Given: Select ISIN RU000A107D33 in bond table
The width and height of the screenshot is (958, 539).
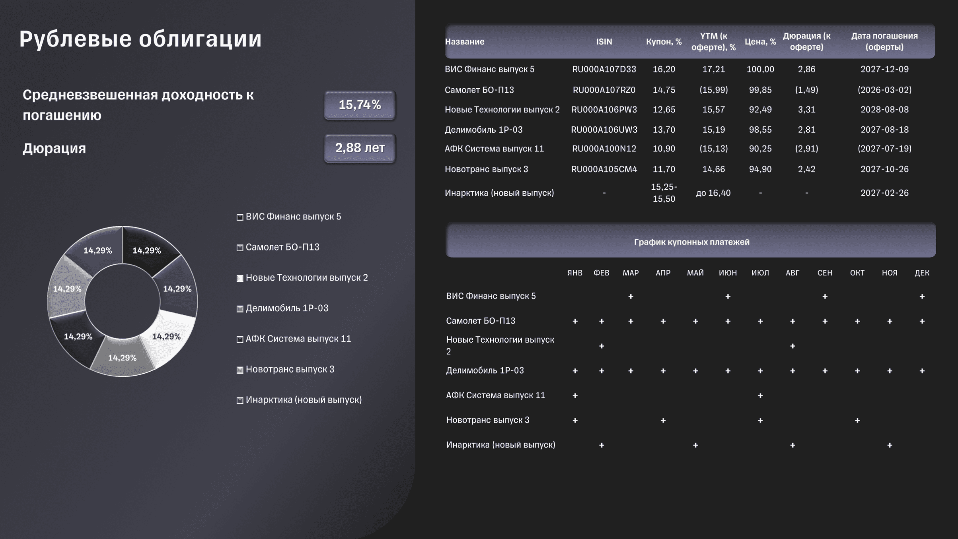Looking at the screenshot, I should coord(604,69).
